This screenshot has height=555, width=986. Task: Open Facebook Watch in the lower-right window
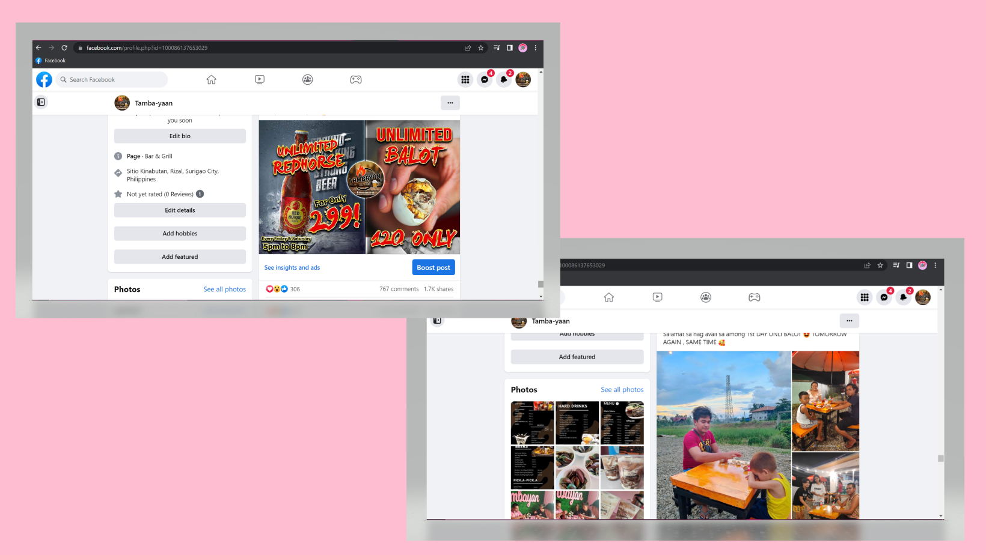tap(658, 297)
